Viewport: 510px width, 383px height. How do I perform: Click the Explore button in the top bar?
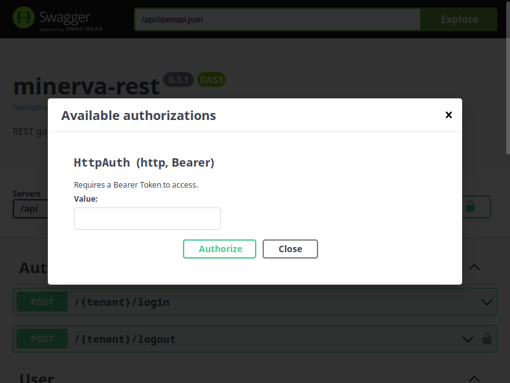pos(459,19)
